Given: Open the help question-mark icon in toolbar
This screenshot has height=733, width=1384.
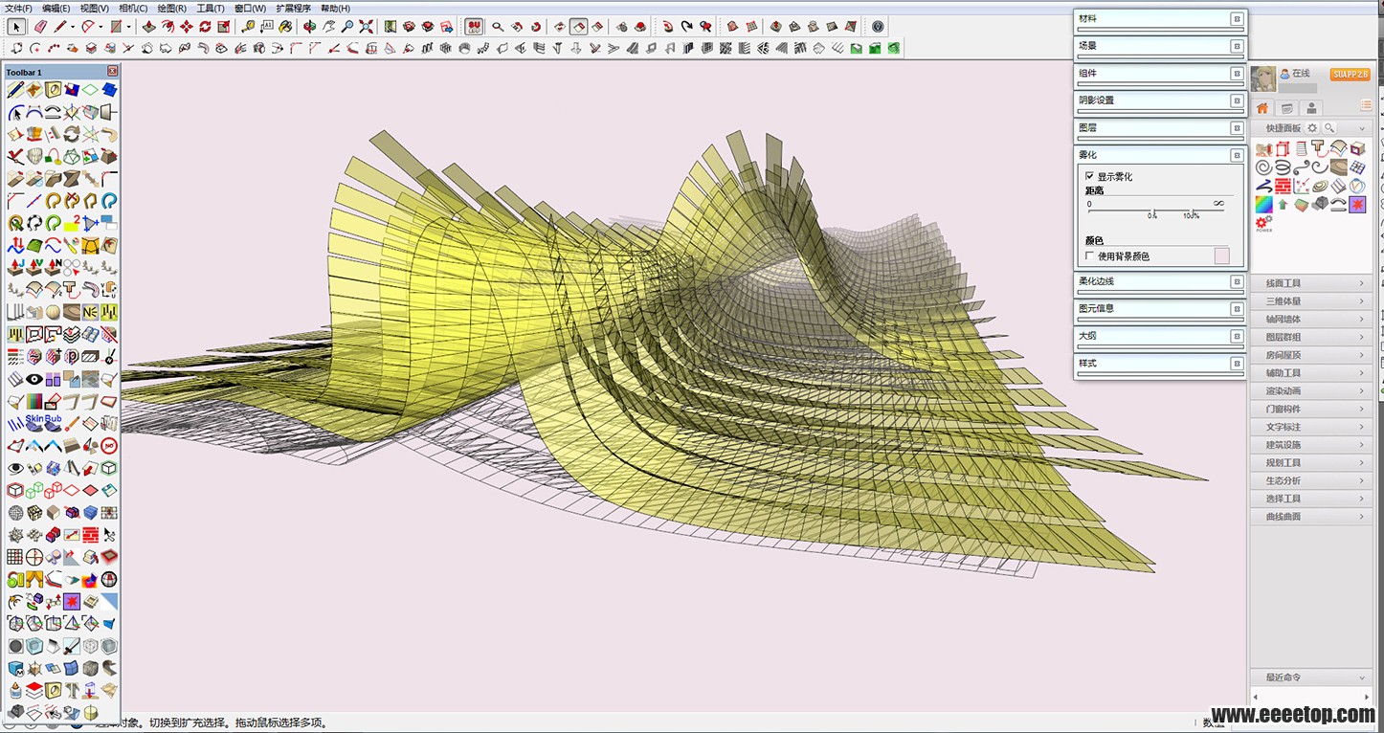Looking at the screenshot, I should [878, 27].
